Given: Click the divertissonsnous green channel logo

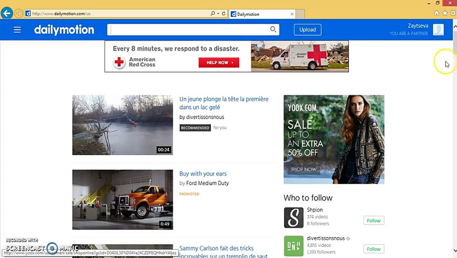Looking at the screenshot, I should 294,246.
